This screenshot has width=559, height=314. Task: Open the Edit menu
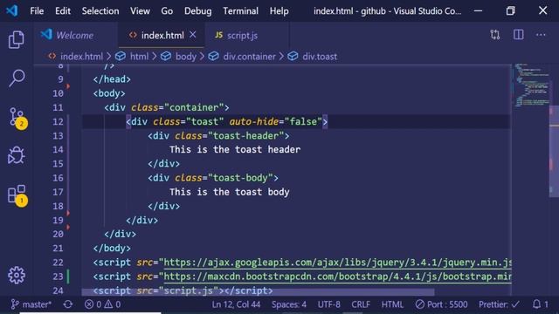click(63, 11)
